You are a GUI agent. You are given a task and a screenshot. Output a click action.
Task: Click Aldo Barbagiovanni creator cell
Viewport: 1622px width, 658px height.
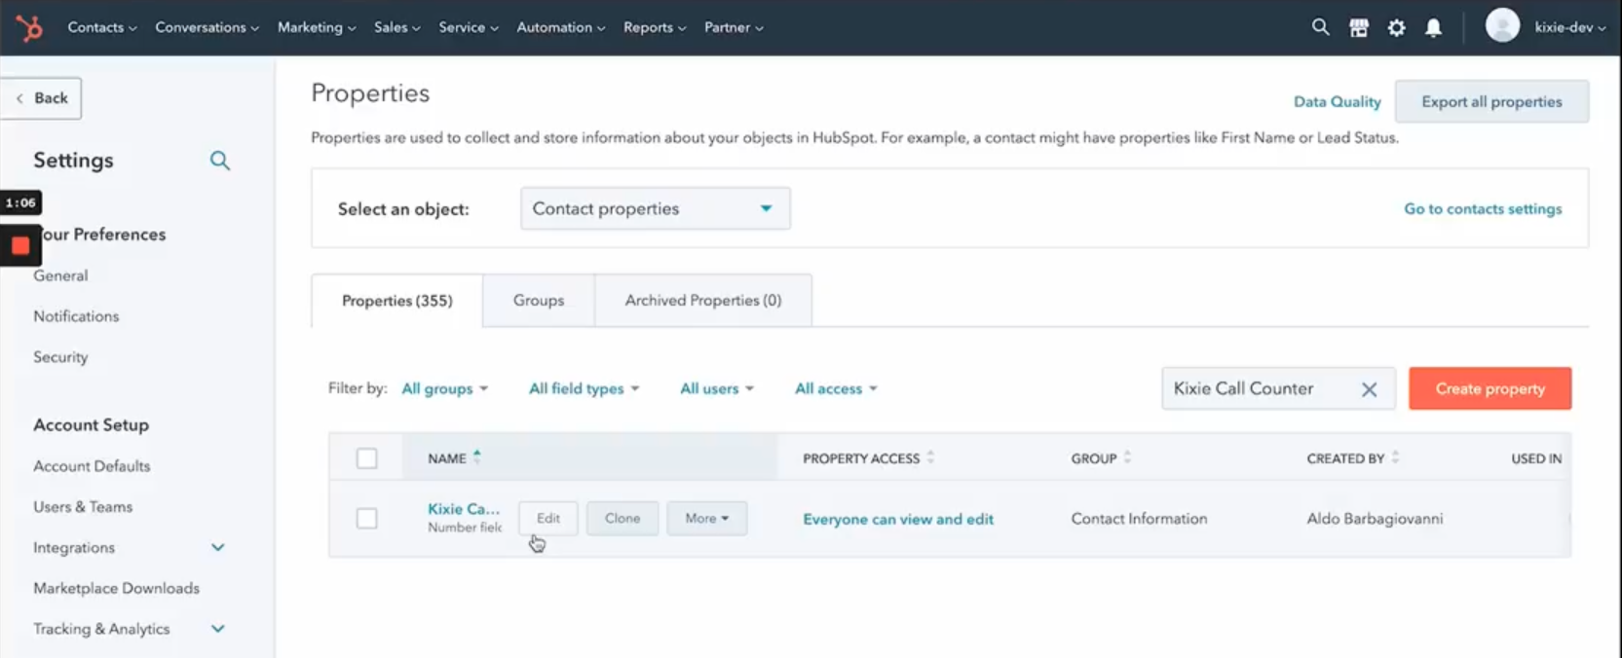click(1375, 519)
